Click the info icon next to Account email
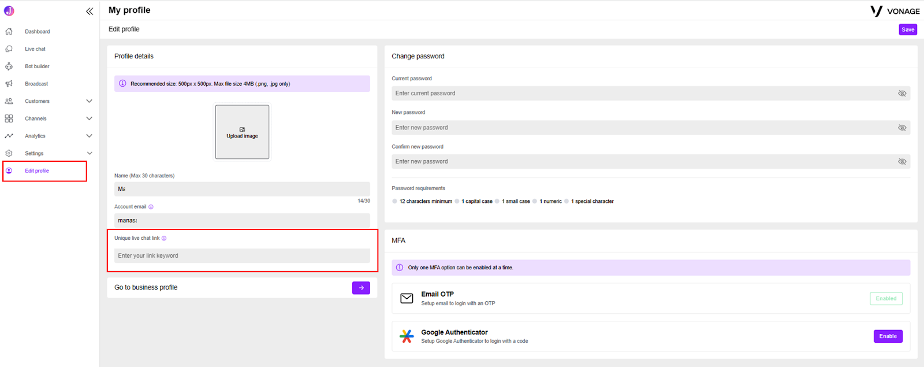Viewport: 924px width, 367px height. coord(151,207)
